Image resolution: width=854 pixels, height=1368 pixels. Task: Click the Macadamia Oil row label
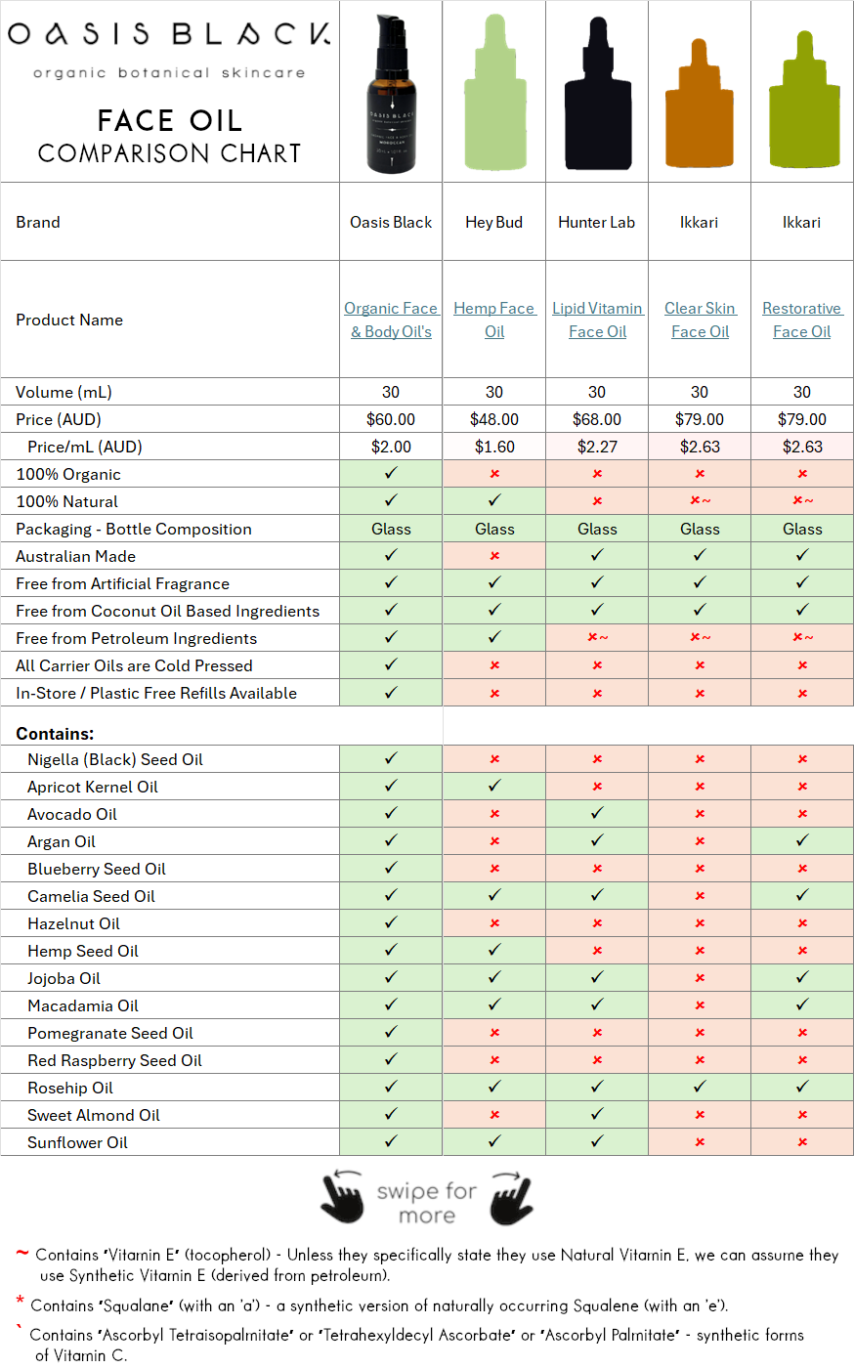tap(83, 1005)
